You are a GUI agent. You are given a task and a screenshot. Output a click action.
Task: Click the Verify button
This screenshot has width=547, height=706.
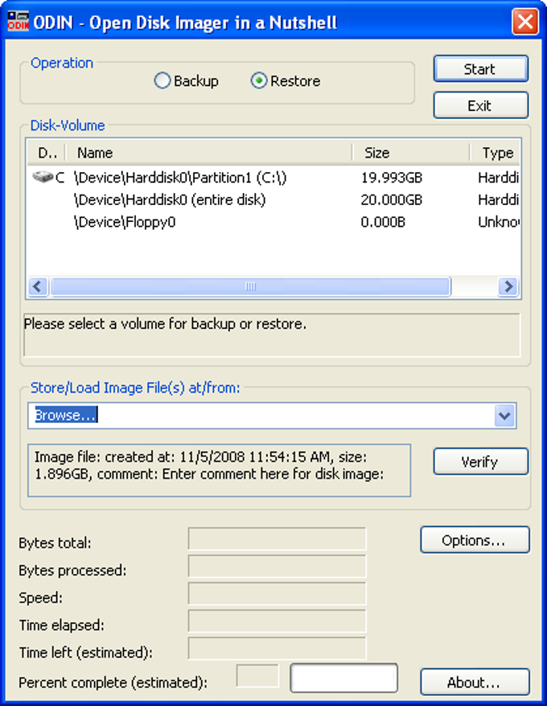pyautogui.click(x=480, y=462)
